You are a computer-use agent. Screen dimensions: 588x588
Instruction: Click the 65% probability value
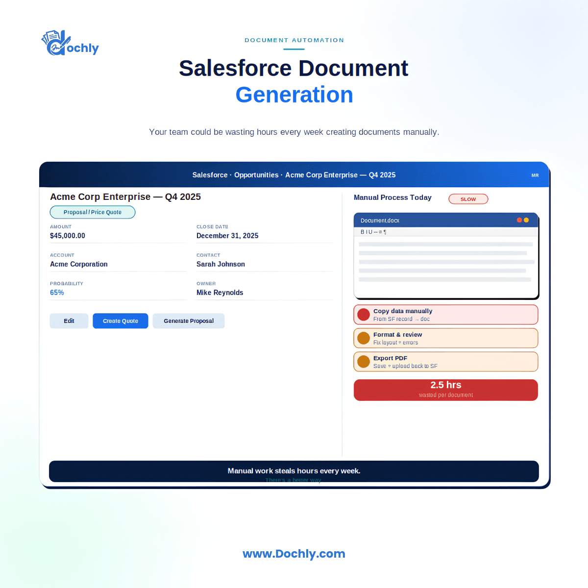pos(57,293)
